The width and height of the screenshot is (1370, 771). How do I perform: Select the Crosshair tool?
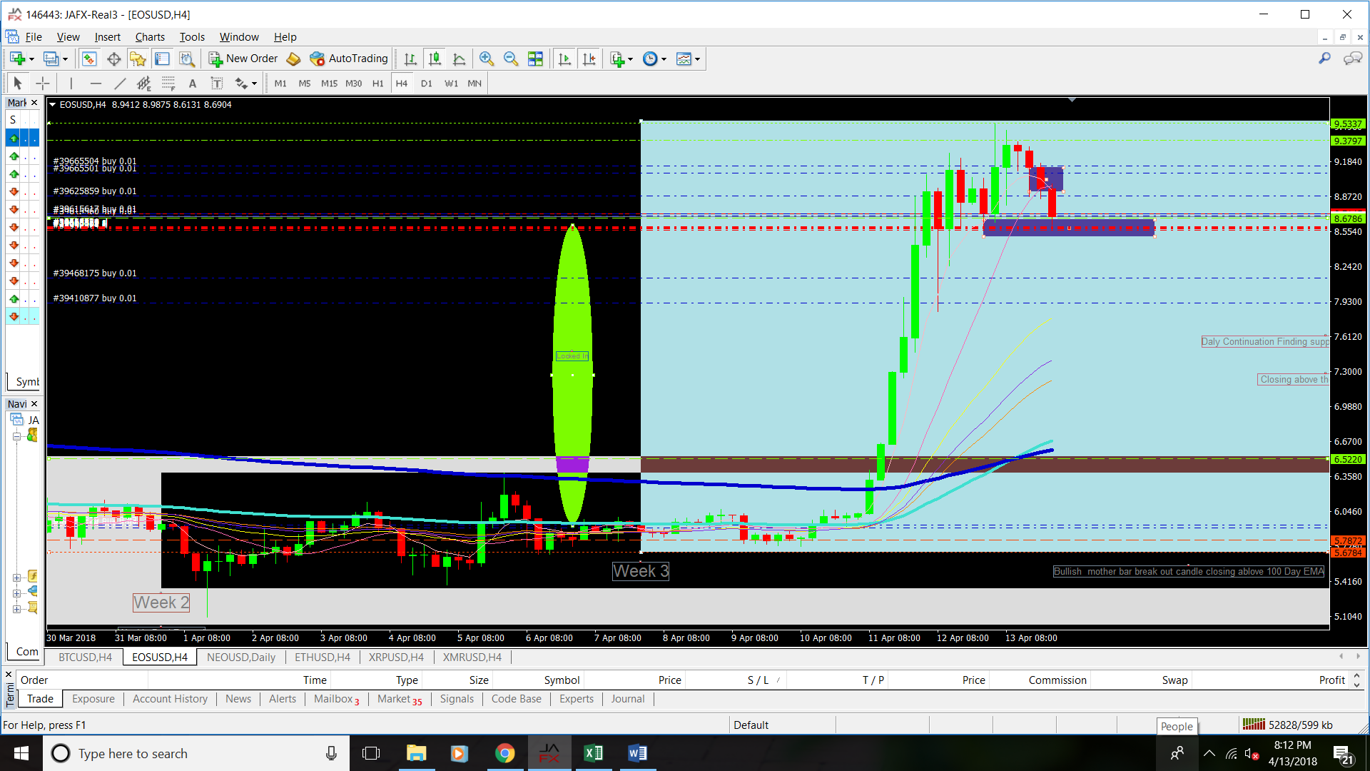43,84
